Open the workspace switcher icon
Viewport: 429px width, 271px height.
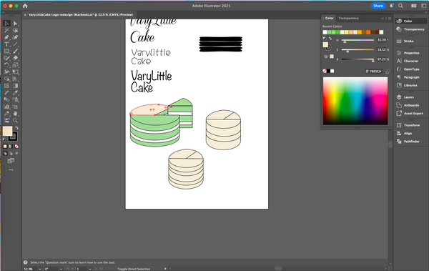click(x=423, y=6)
